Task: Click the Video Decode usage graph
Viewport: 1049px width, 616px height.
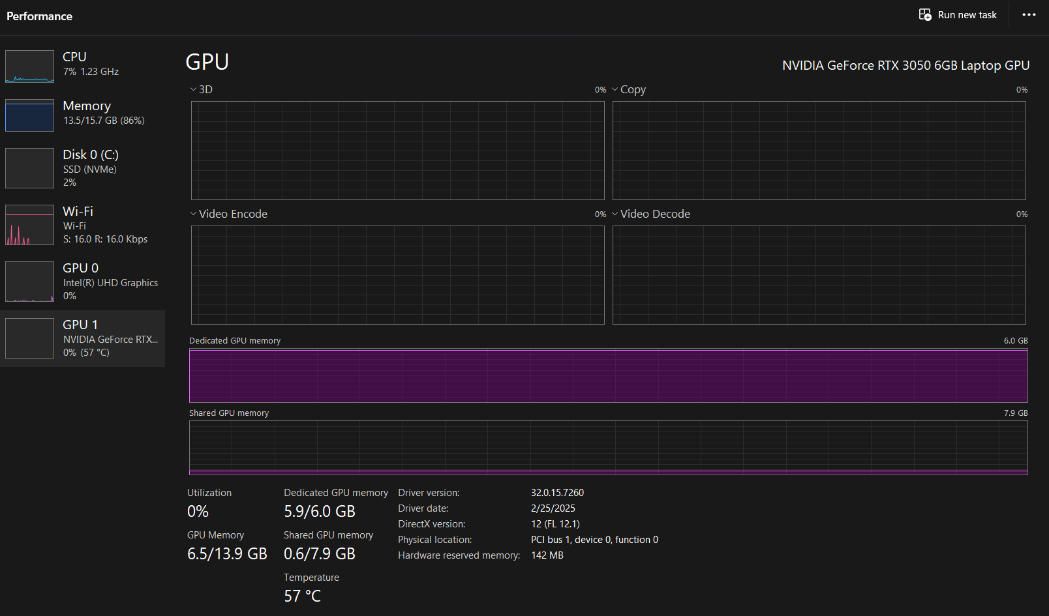Action: [819, 275]
